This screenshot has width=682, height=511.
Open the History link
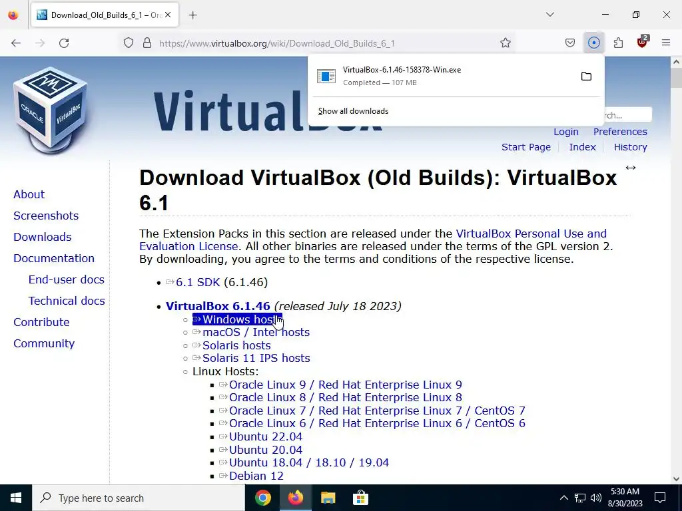[630, 147]
